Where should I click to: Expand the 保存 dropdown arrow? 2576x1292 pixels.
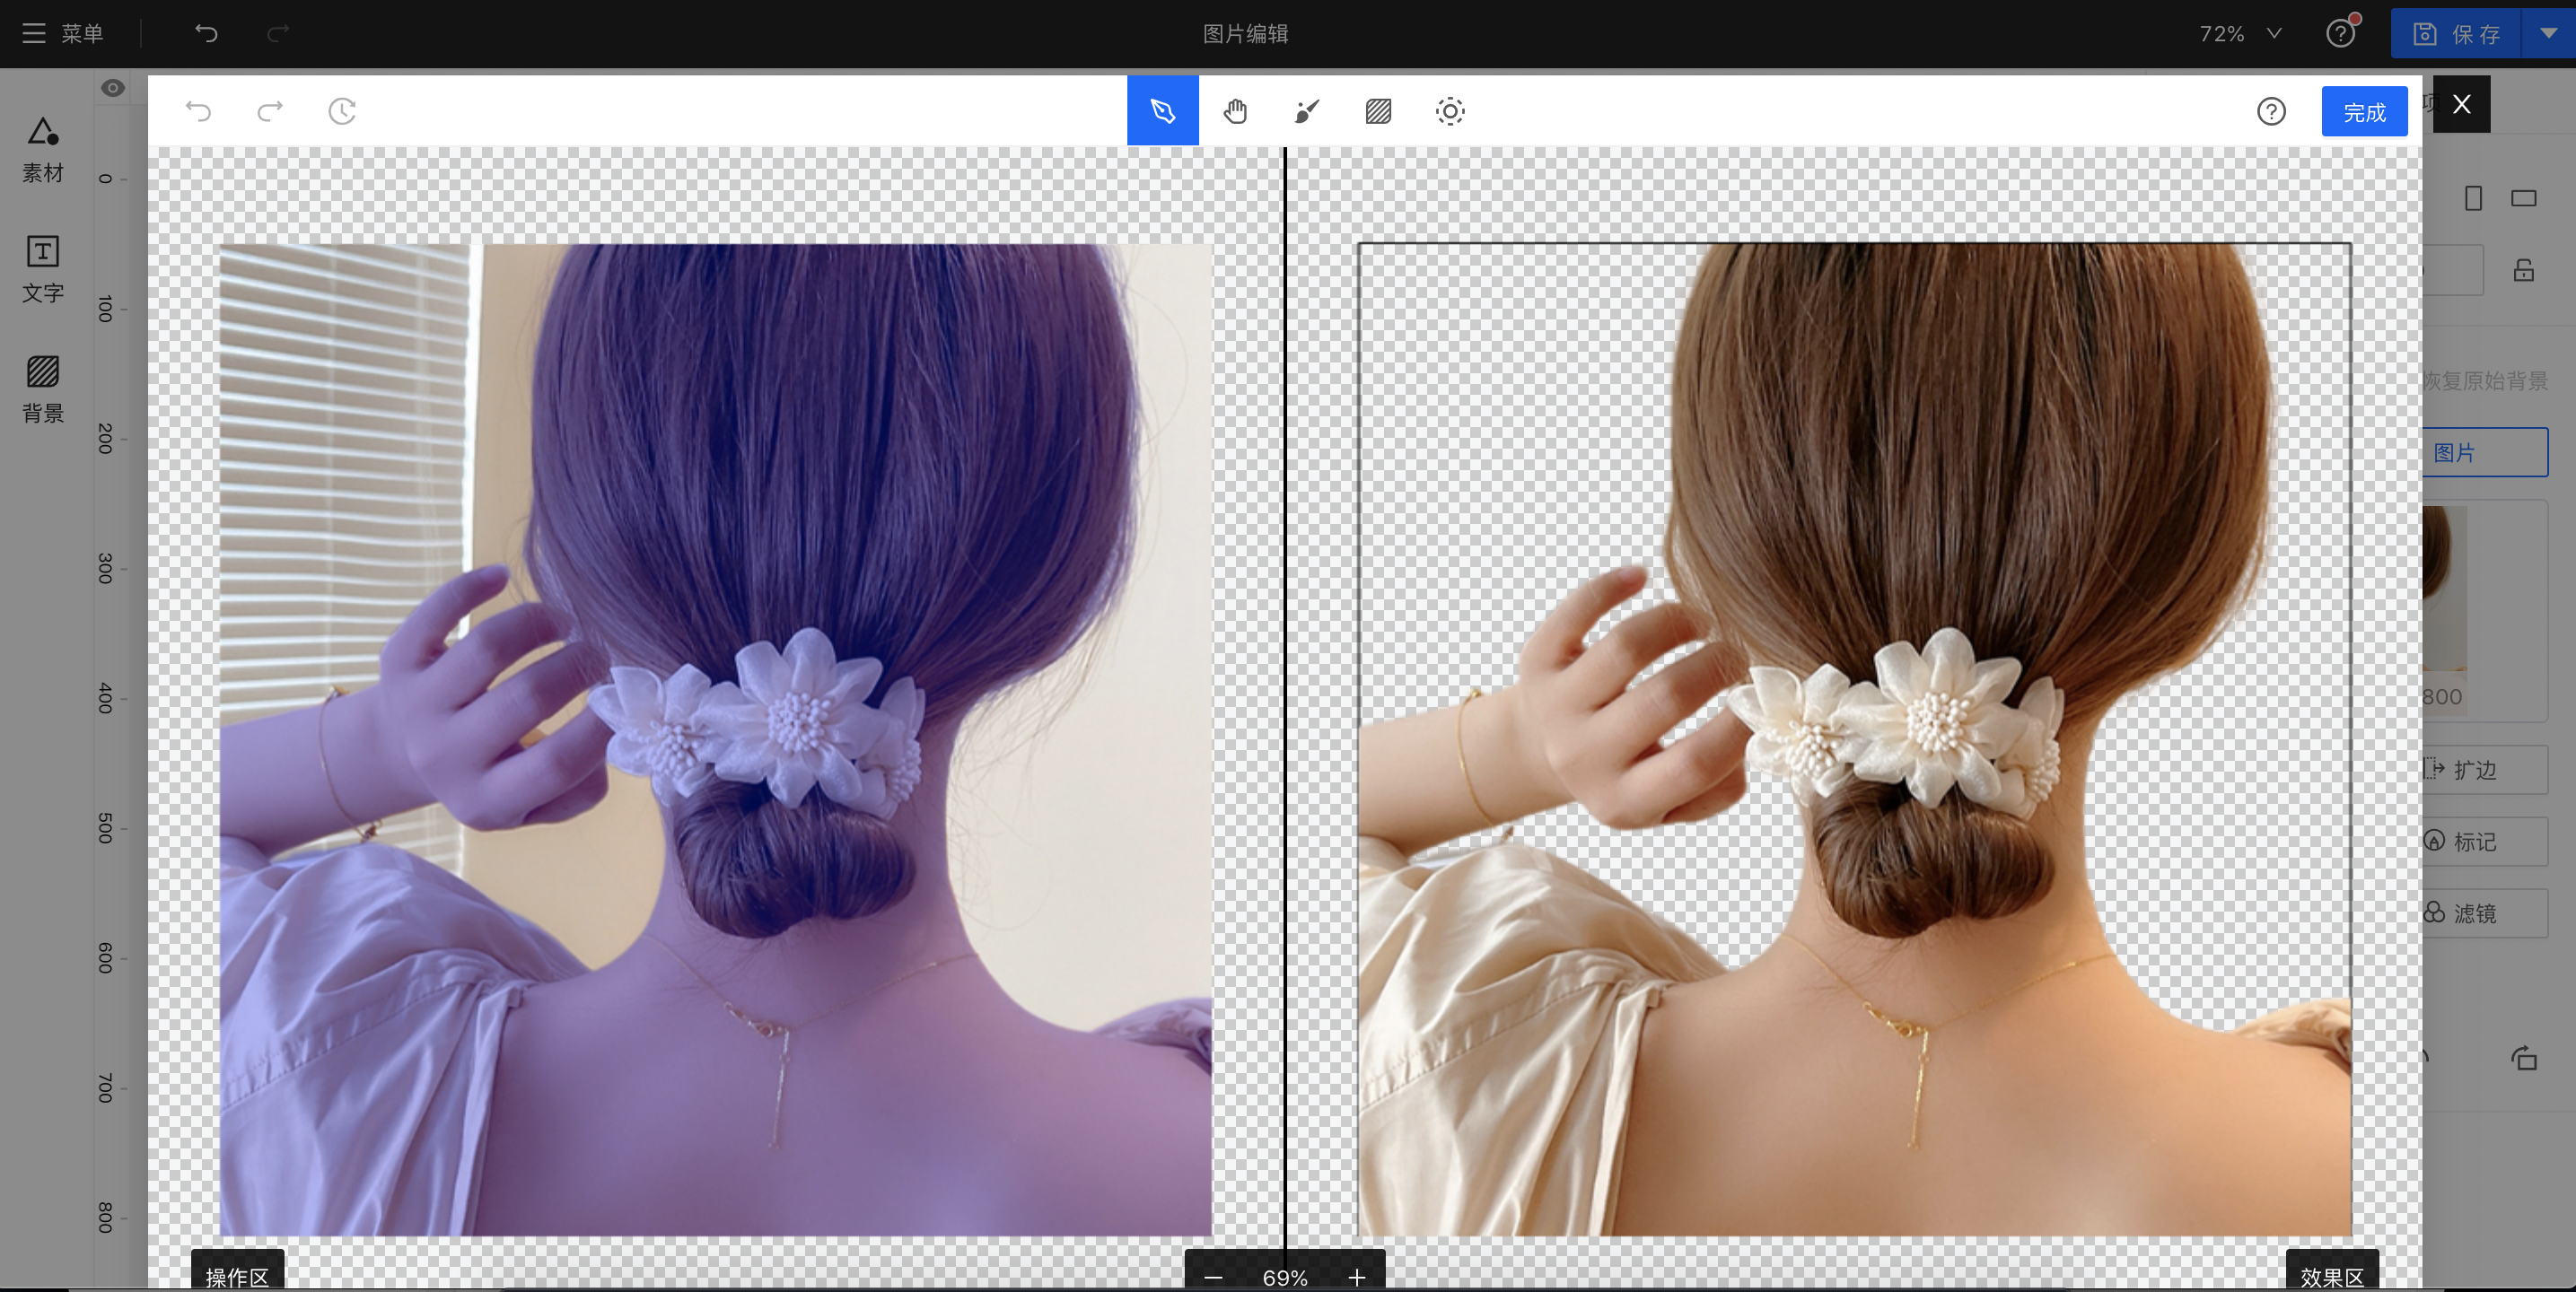(x=2548, y=33)
